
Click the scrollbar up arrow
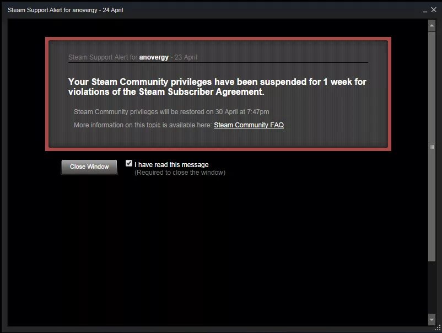pos(432,26)
